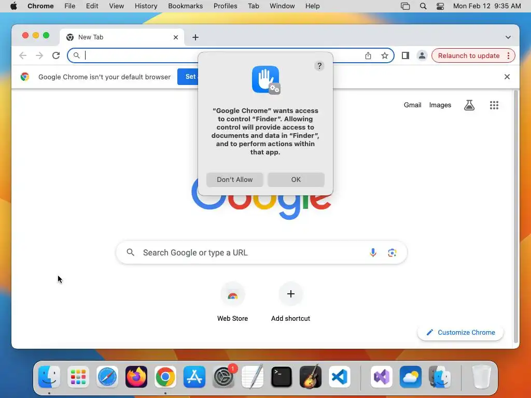Launch Firefox from the Dock
The width and height of the screenshot is (531, 398).
tap(136, 377)
